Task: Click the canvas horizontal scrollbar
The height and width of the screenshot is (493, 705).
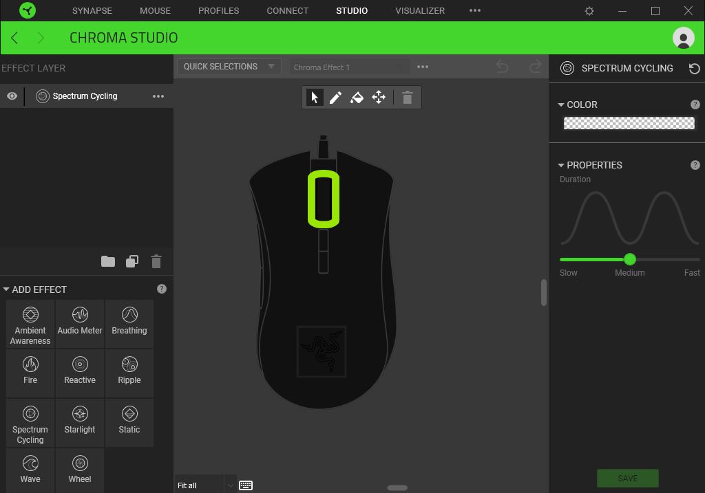Action: (397, 487)
